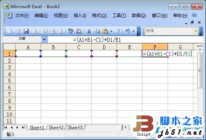
Task: Click the Excel workbook icon beside the File menu
Action: tap(9, 16)
